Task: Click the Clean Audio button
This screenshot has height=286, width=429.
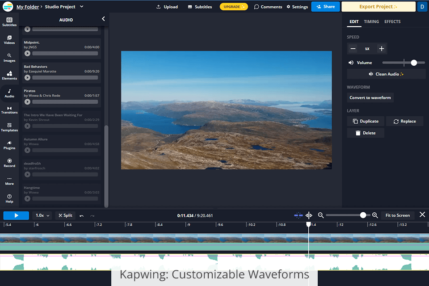Action: coord(386,74)
